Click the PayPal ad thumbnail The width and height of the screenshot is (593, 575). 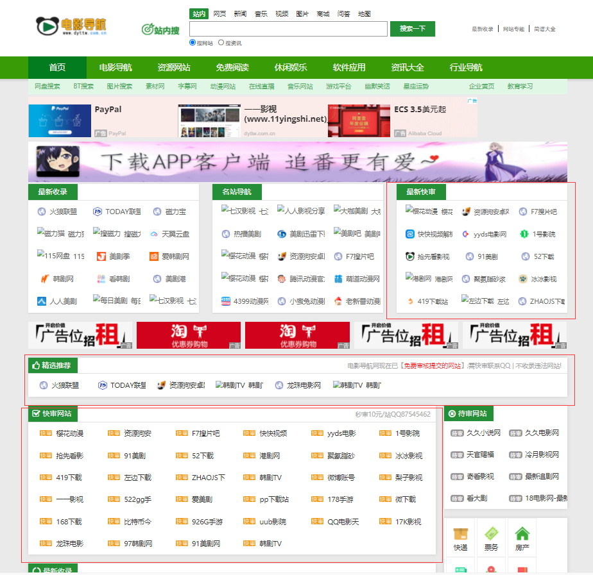click(x=60, y=121)
